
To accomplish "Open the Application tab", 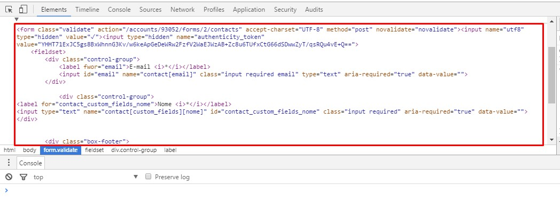I will 249,10.
